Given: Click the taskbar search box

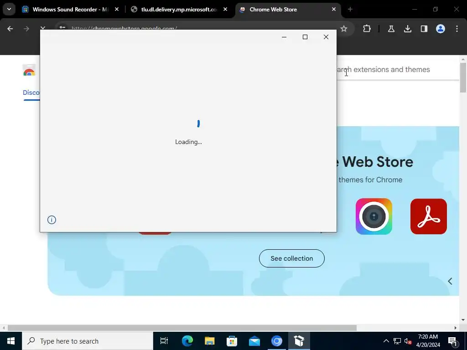Looking at the screenshot, I should point(88,341).
